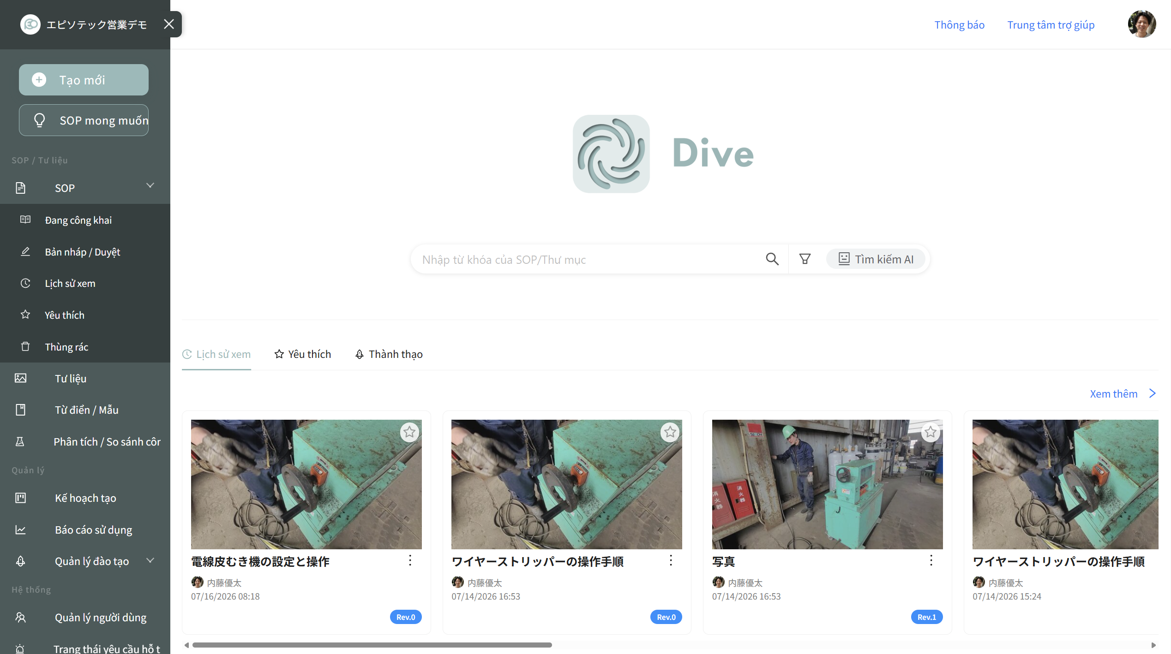The height and width of the screenshot is (654, 1171).
Task: Open Tư liệu in the sidebar
Action: point(85,379)
